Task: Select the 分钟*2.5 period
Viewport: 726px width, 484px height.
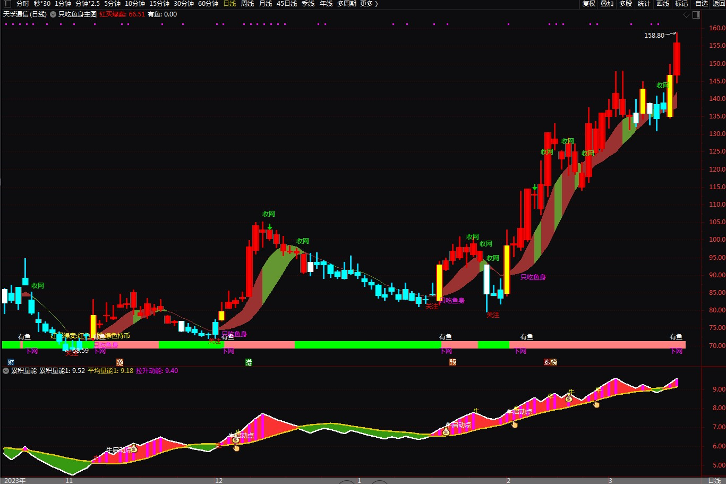Action: pyautogui.click(x=88, y=4)
